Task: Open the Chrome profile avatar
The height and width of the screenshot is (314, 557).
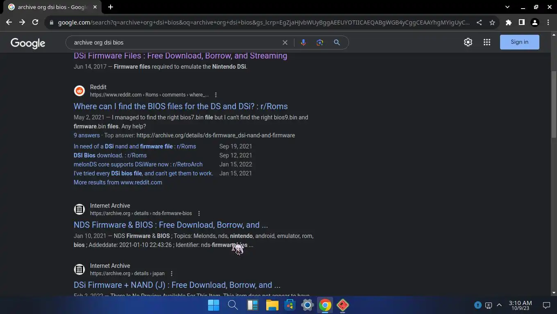Action: (535, 22)
